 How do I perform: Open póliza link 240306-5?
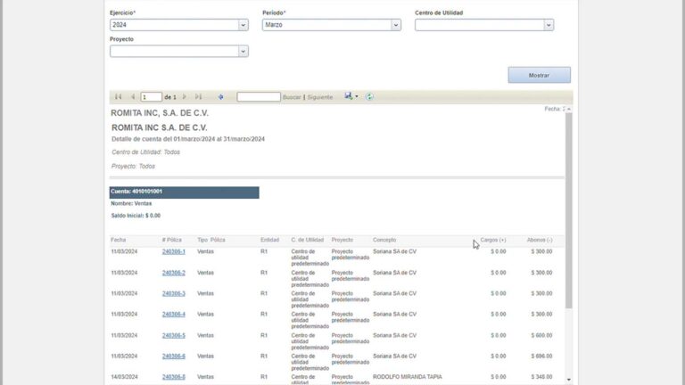tap(173, 335)
